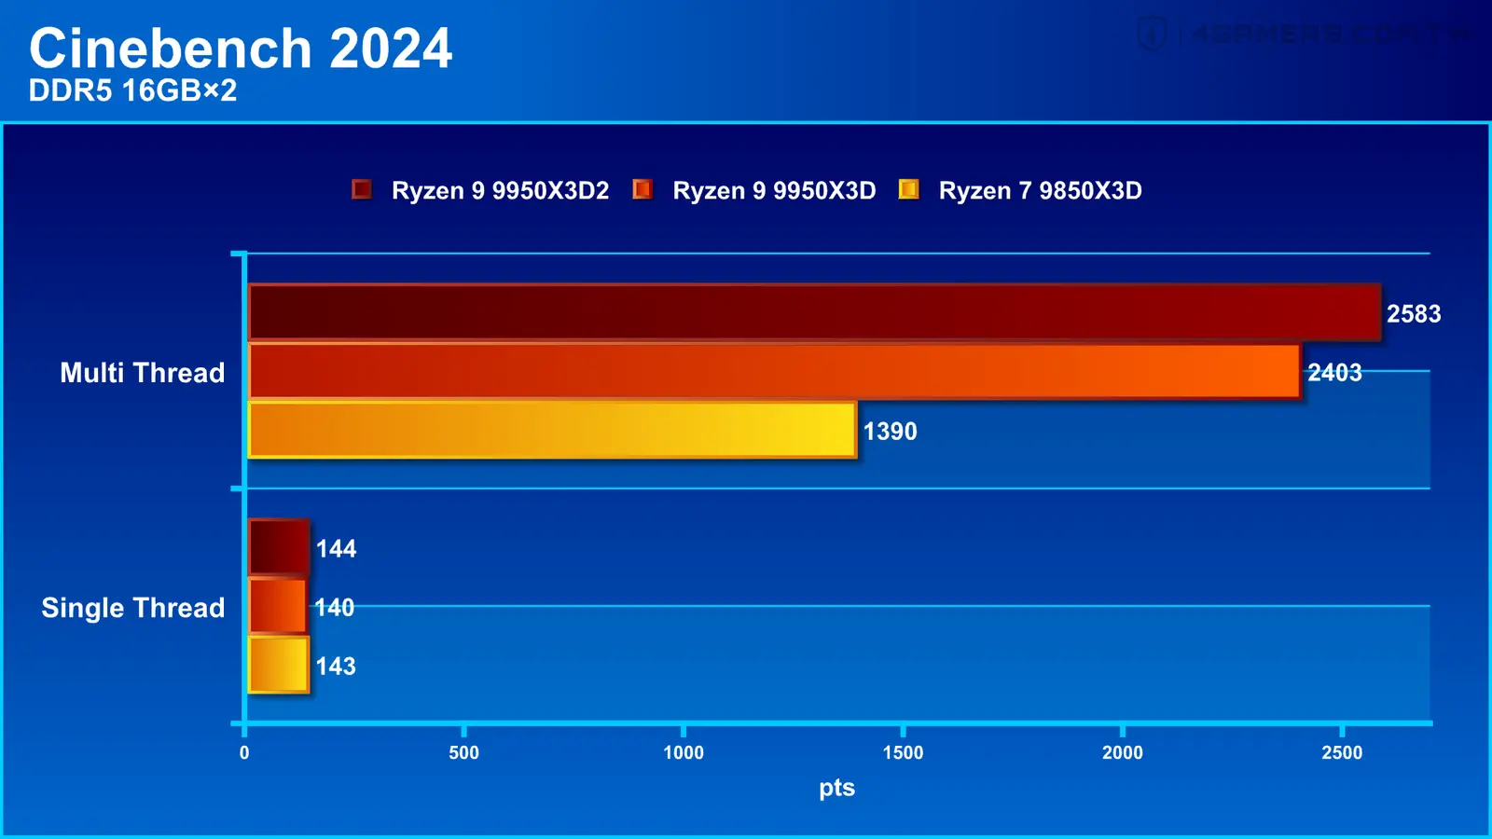Click the Multi Thread bar valued 2583
This screenshot has width=1492, height=839.
click(814, 313)
